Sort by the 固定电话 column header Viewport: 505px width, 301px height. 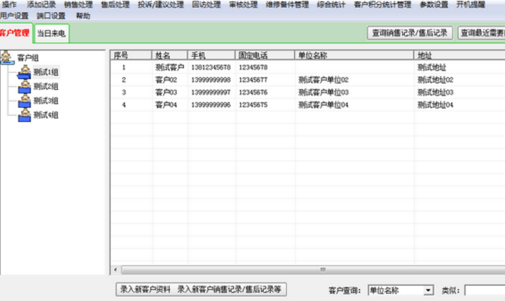[x=265, y=55]
